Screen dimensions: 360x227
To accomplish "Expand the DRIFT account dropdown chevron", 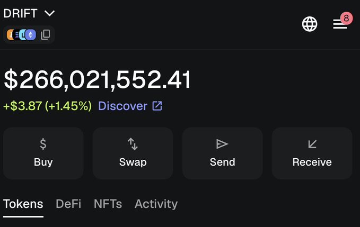I will [50, 13].
